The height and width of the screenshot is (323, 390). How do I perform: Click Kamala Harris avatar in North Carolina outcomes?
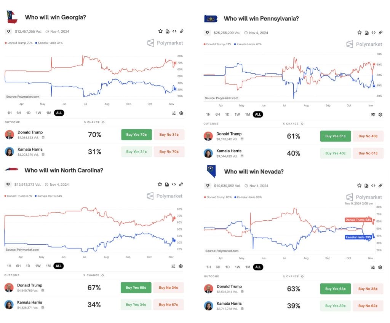click(x=9, y=305)
